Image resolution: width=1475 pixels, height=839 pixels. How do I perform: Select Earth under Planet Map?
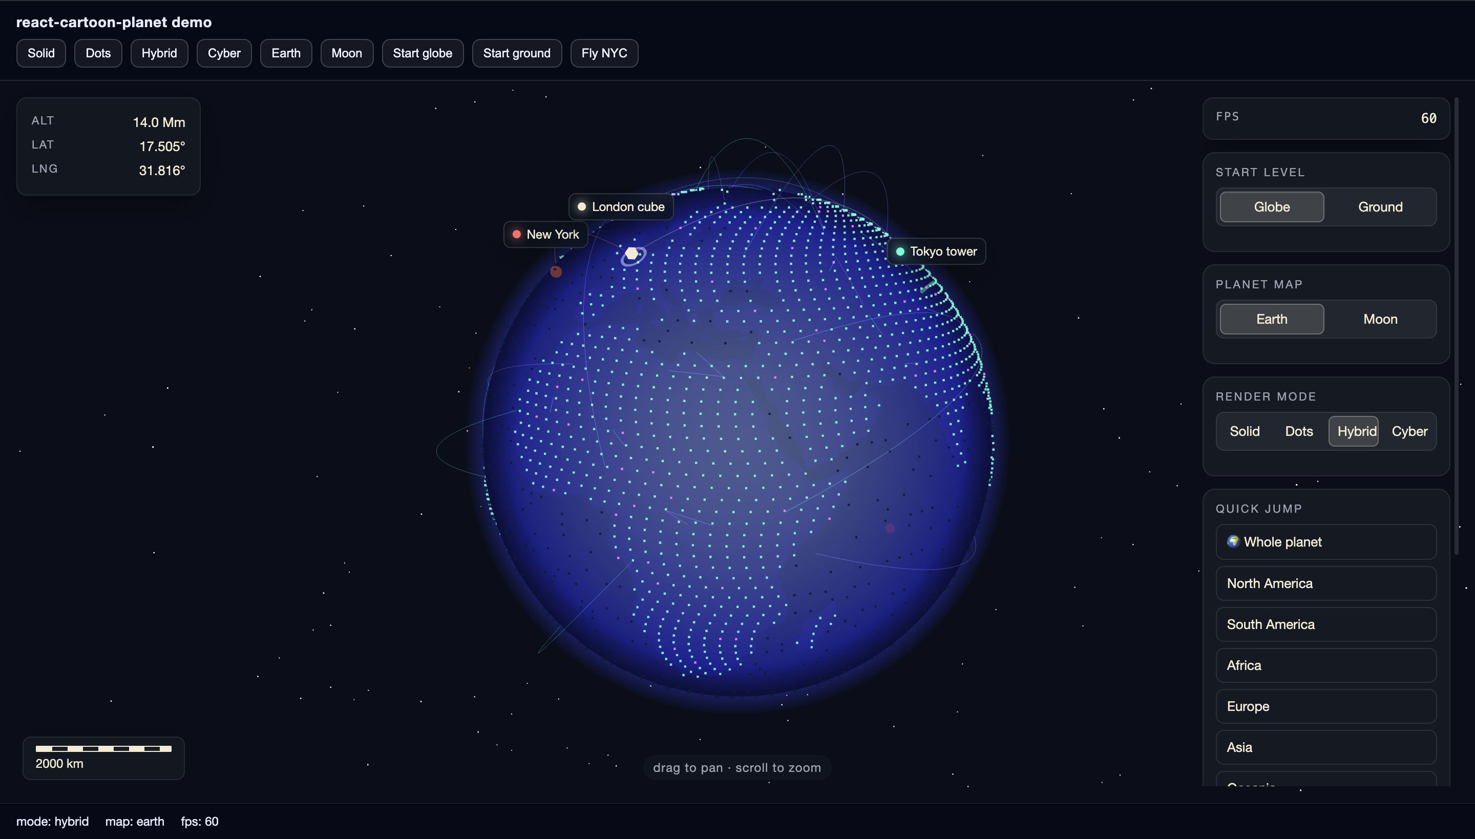click(x=1272, y=319)
